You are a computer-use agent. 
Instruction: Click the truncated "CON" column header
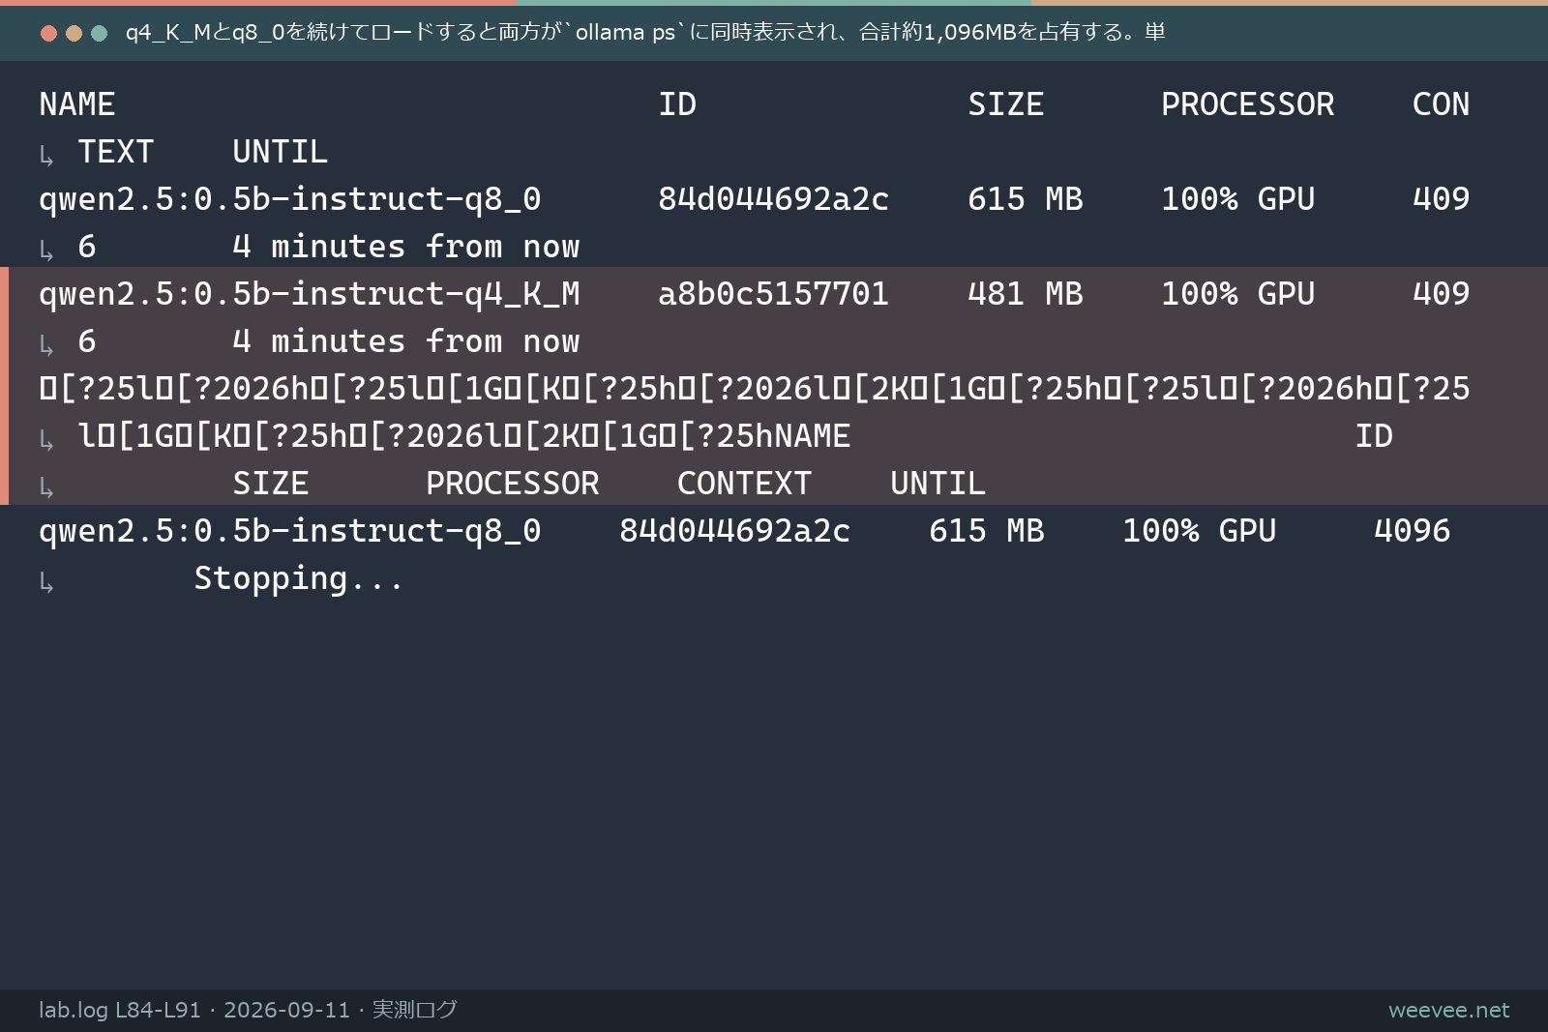[1441, 104]
